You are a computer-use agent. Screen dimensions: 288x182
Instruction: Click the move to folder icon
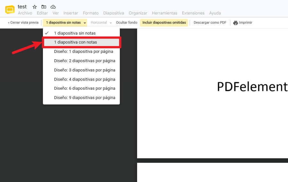click(44, 7)
